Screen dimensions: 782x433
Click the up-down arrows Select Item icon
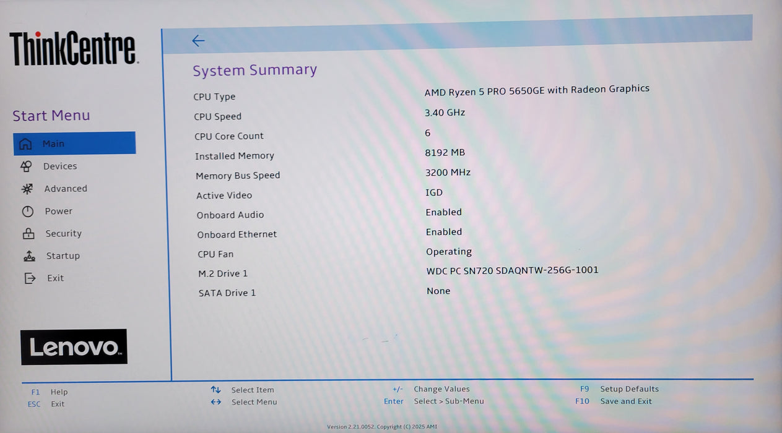tap(215, 390)
